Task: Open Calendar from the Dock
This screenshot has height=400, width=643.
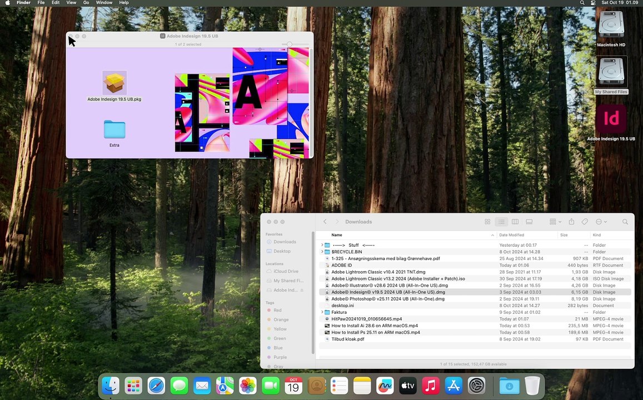Action: pos(293,386)
